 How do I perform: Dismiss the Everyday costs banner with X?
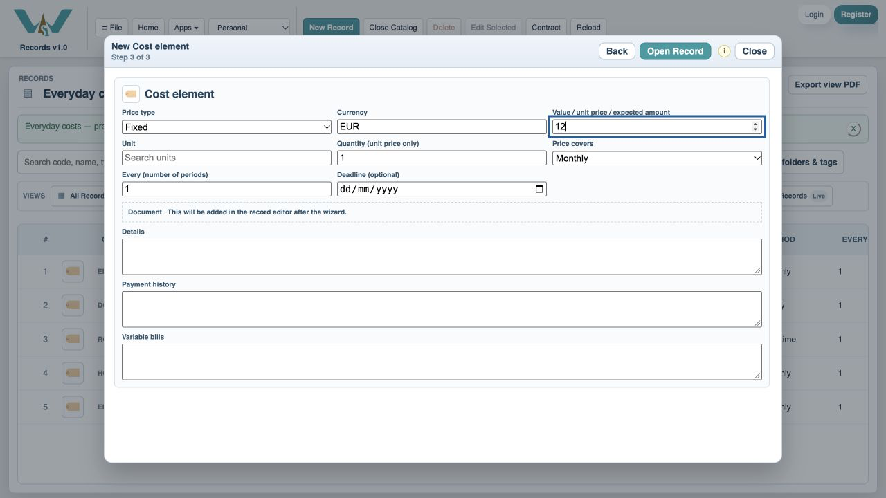click(853, 129)
